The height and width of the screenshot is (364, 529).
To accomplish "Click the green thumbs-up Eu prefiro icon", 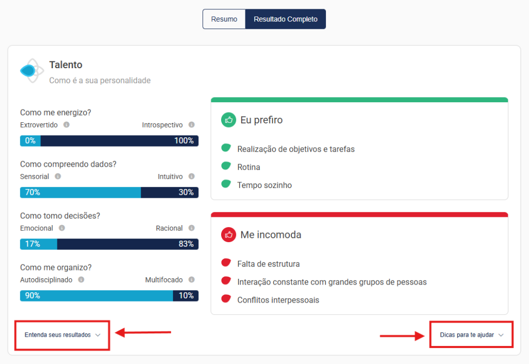I will [x=228, y=120].
